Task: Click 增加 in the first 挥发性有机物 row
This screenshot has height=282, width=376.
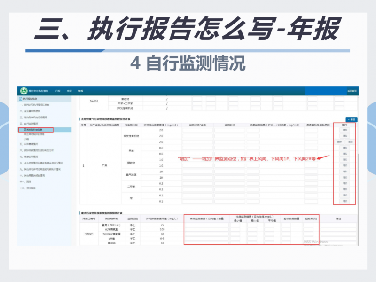Action: point(345,130)
